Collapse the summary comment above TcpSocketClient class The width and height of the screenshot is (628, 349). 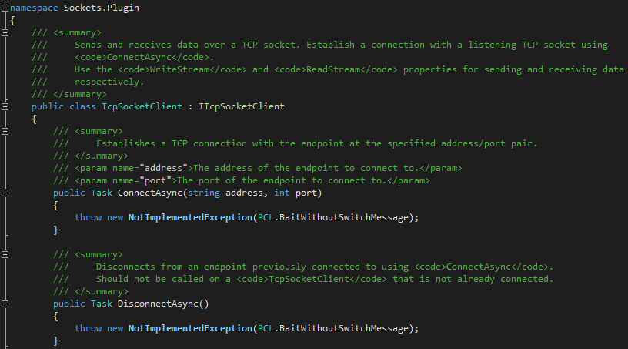pos(5,32)
